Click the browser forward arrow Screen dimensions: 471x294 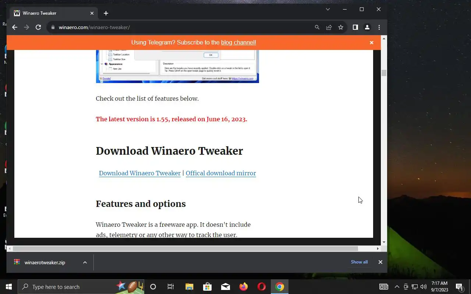26,27
